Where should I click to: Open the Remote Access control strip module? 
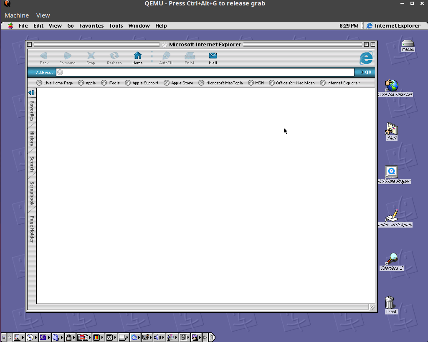point(146,338)
